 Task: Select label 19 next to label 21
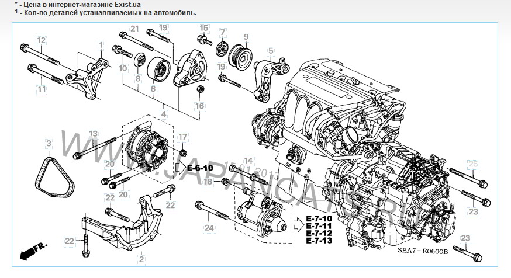pyautogui.click(x=163, y=28)
